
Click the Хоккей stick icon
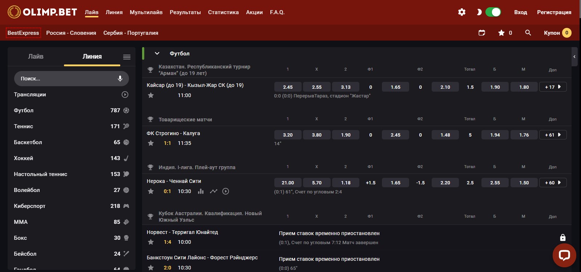coord(126,158)
